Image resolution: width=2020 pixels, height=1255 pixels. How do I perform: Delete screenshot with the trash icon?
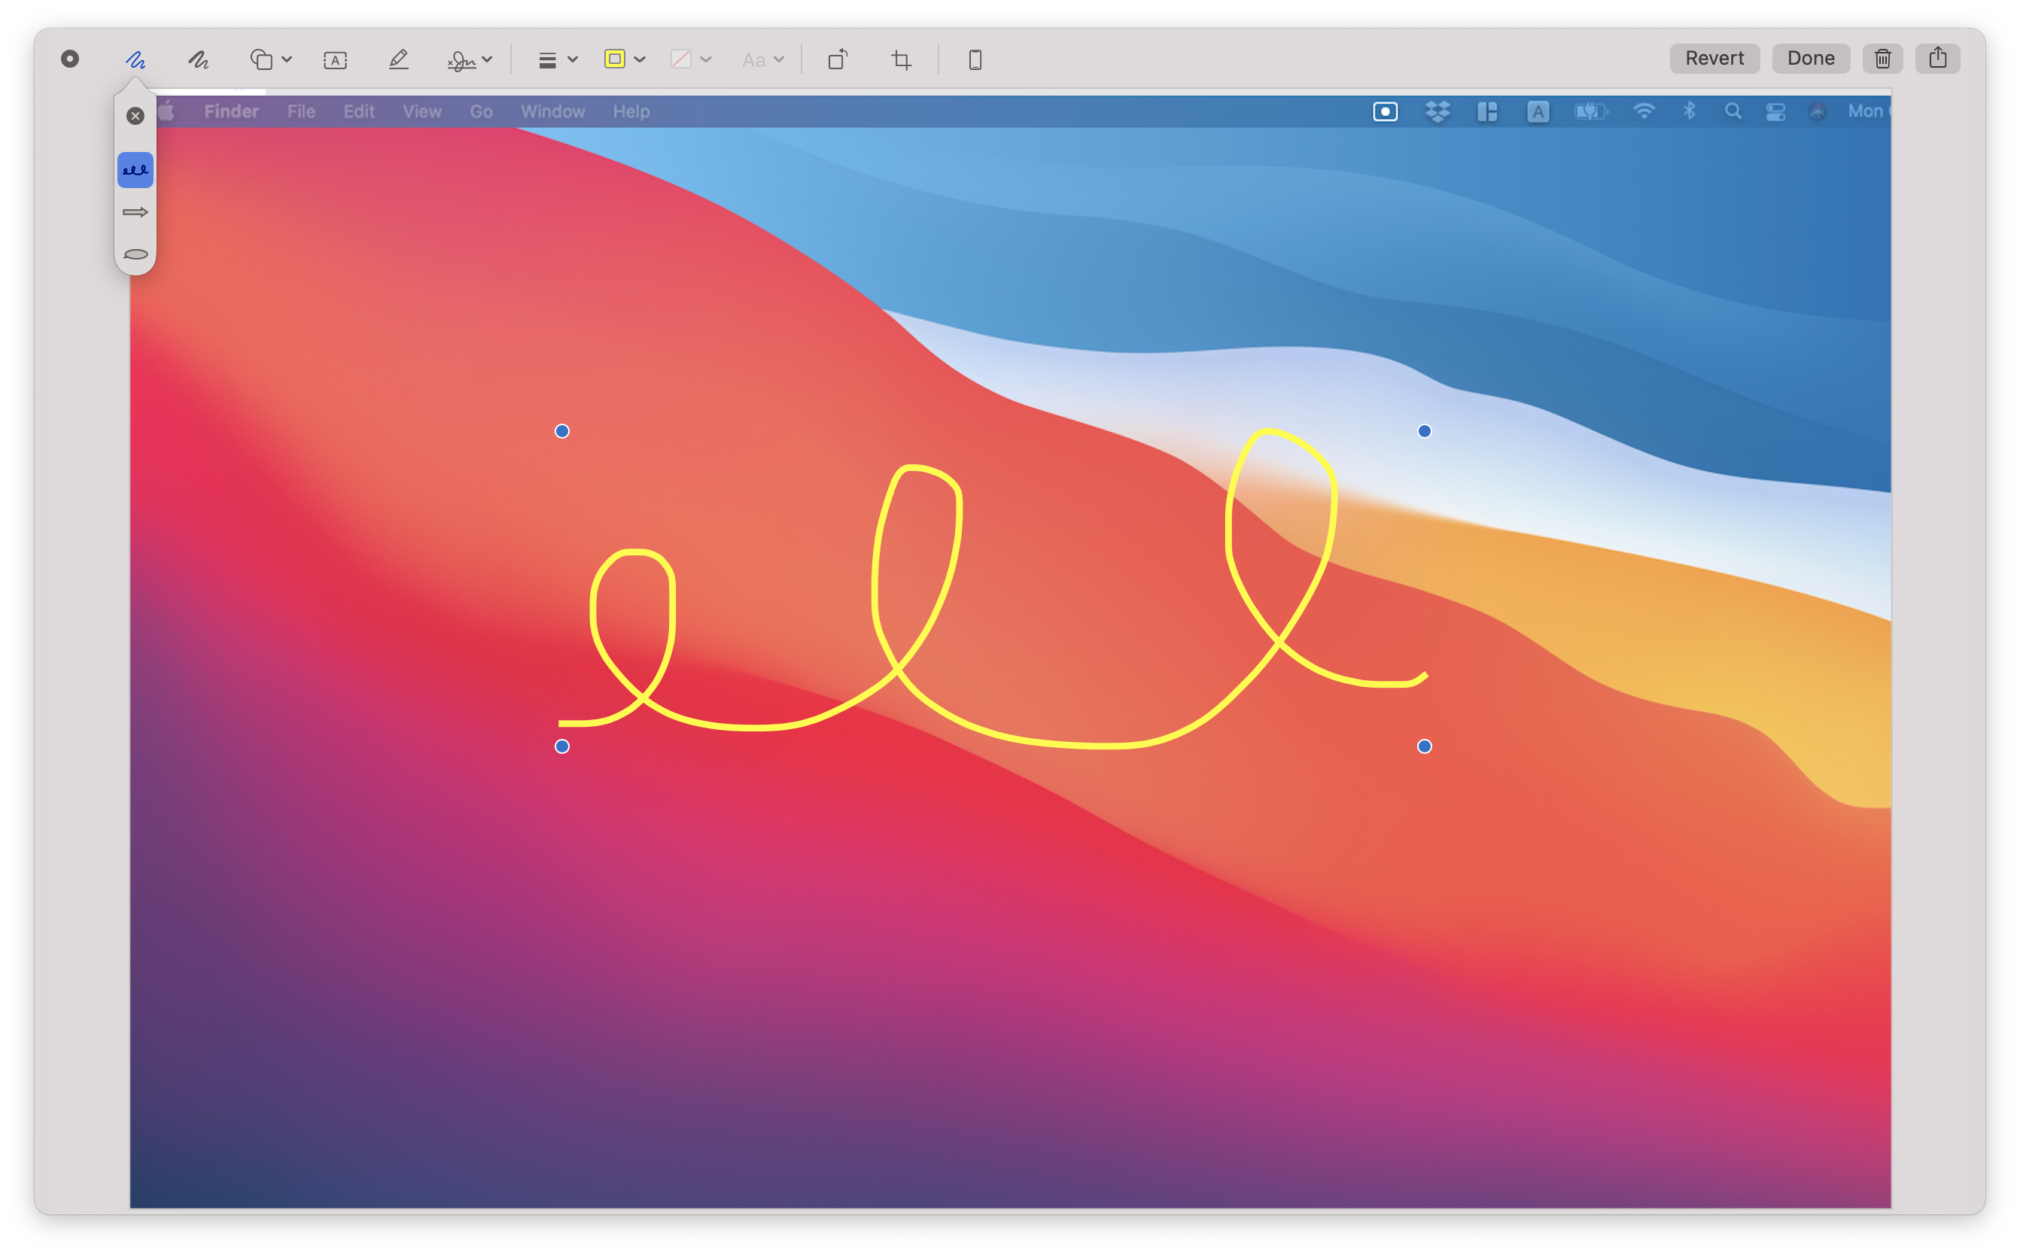point(1882,58)
